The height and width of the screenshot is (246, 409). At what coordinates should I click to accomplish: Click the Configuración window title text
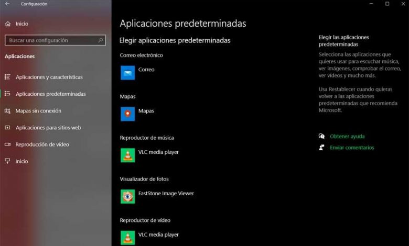click(x=34, y=4)
